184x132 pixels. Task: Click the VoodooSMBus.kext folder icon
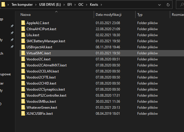tap(23, 101)
